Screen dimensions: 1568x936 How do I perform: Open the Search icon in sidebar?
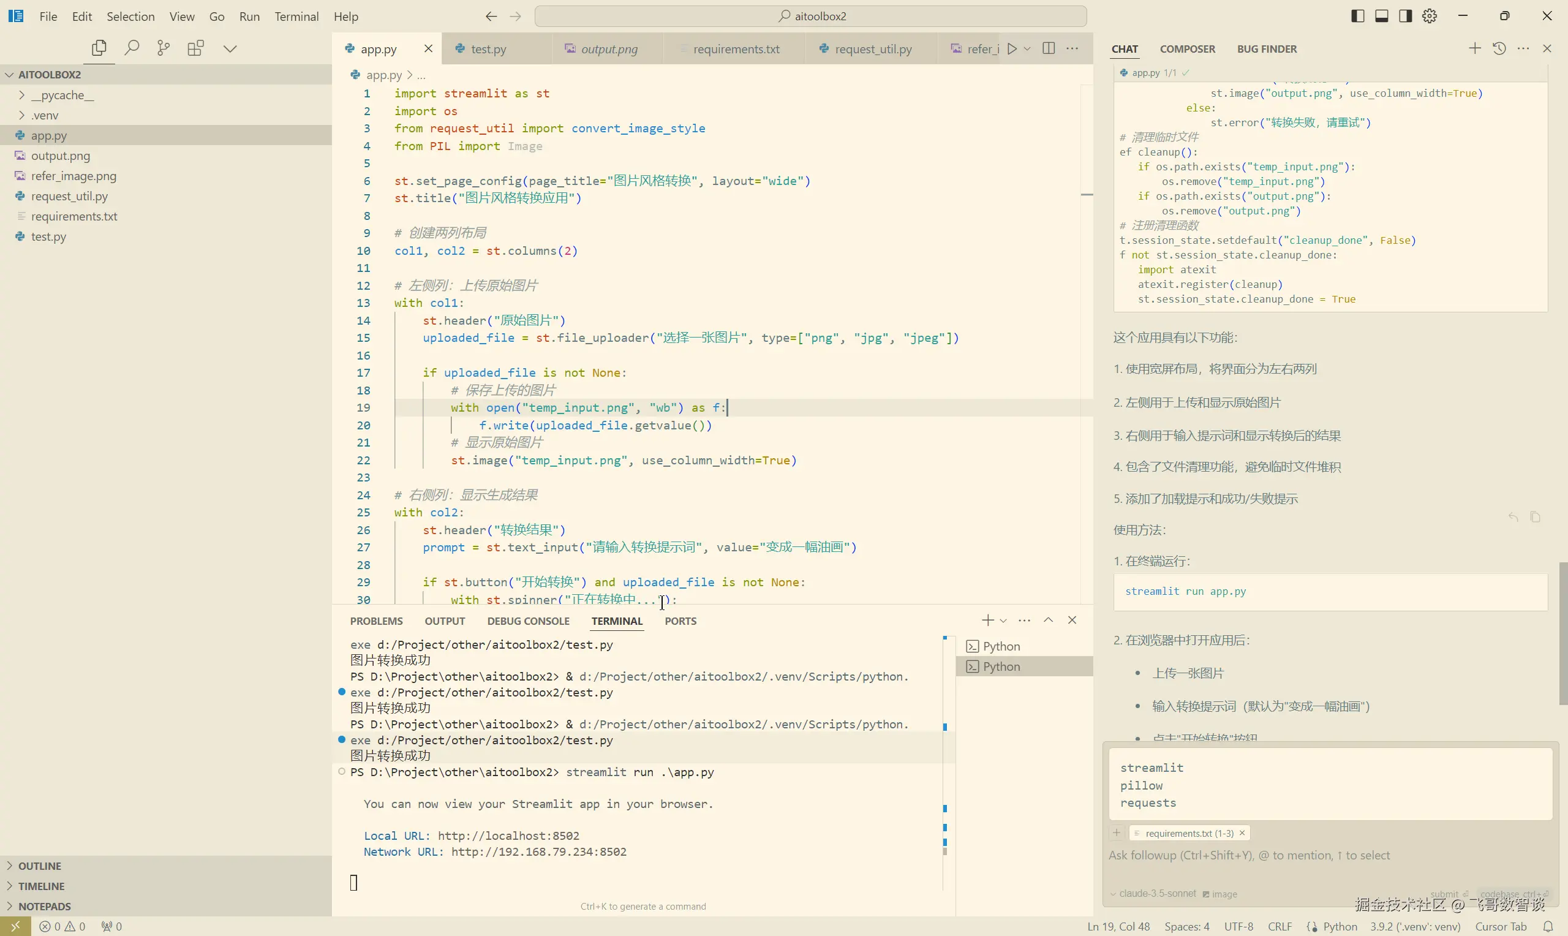[x=132, y=48]
